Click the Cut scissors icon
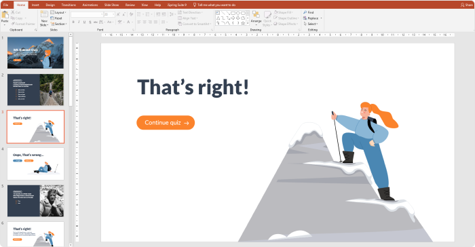The height and width of the screenshot is (247, 475). tap(13, 12)
